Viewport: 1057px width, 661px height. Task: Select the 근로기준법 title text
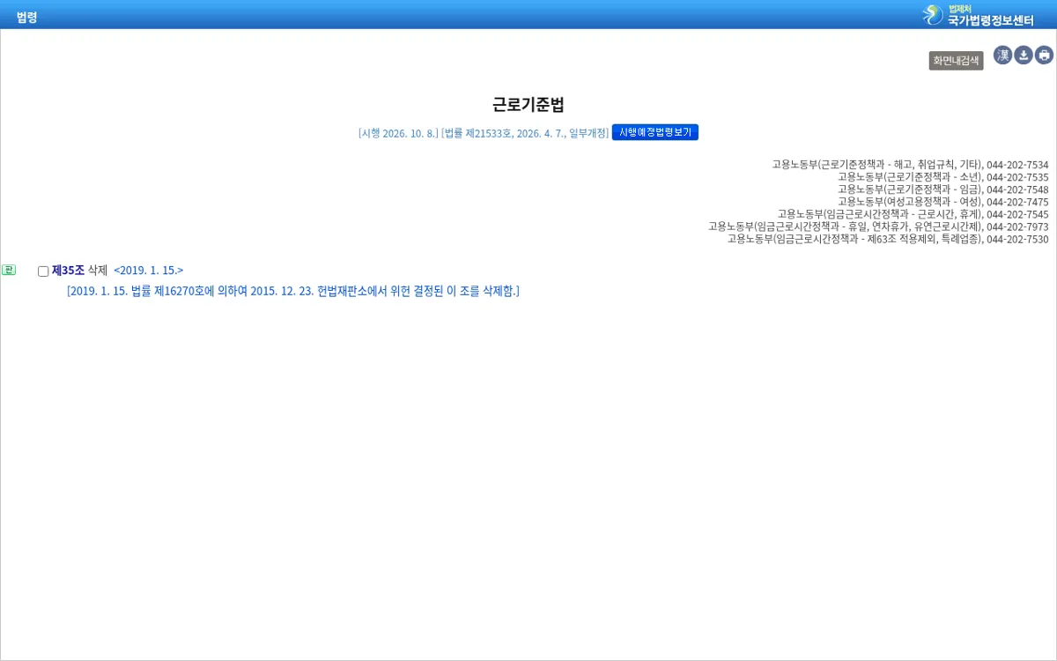[528, 105]
